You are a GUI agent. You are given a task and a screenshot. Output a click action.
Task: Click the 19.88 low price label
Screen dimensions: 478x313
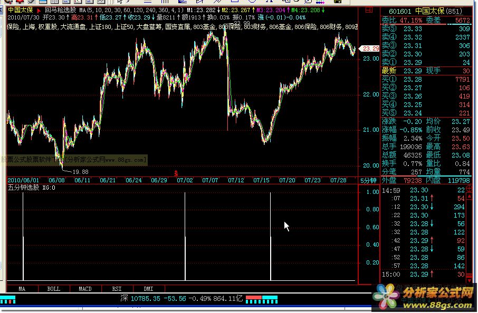[80, 172]
